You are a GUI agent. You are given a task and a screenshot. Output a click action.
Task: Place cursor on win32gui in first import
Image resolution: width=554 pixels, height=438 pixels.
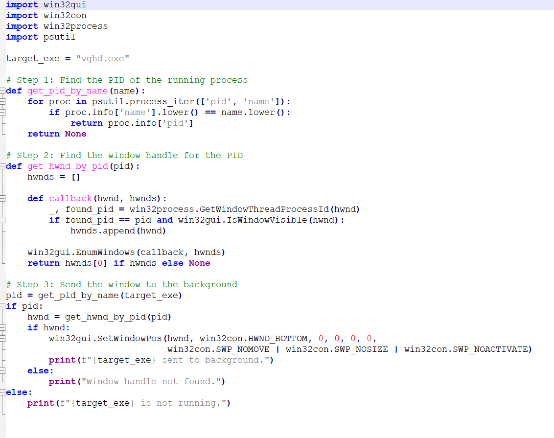pos(65,5)
